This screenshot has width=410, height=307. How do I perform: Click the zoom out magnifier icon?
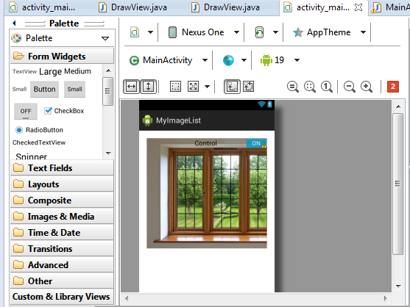[x=350, y=87]
